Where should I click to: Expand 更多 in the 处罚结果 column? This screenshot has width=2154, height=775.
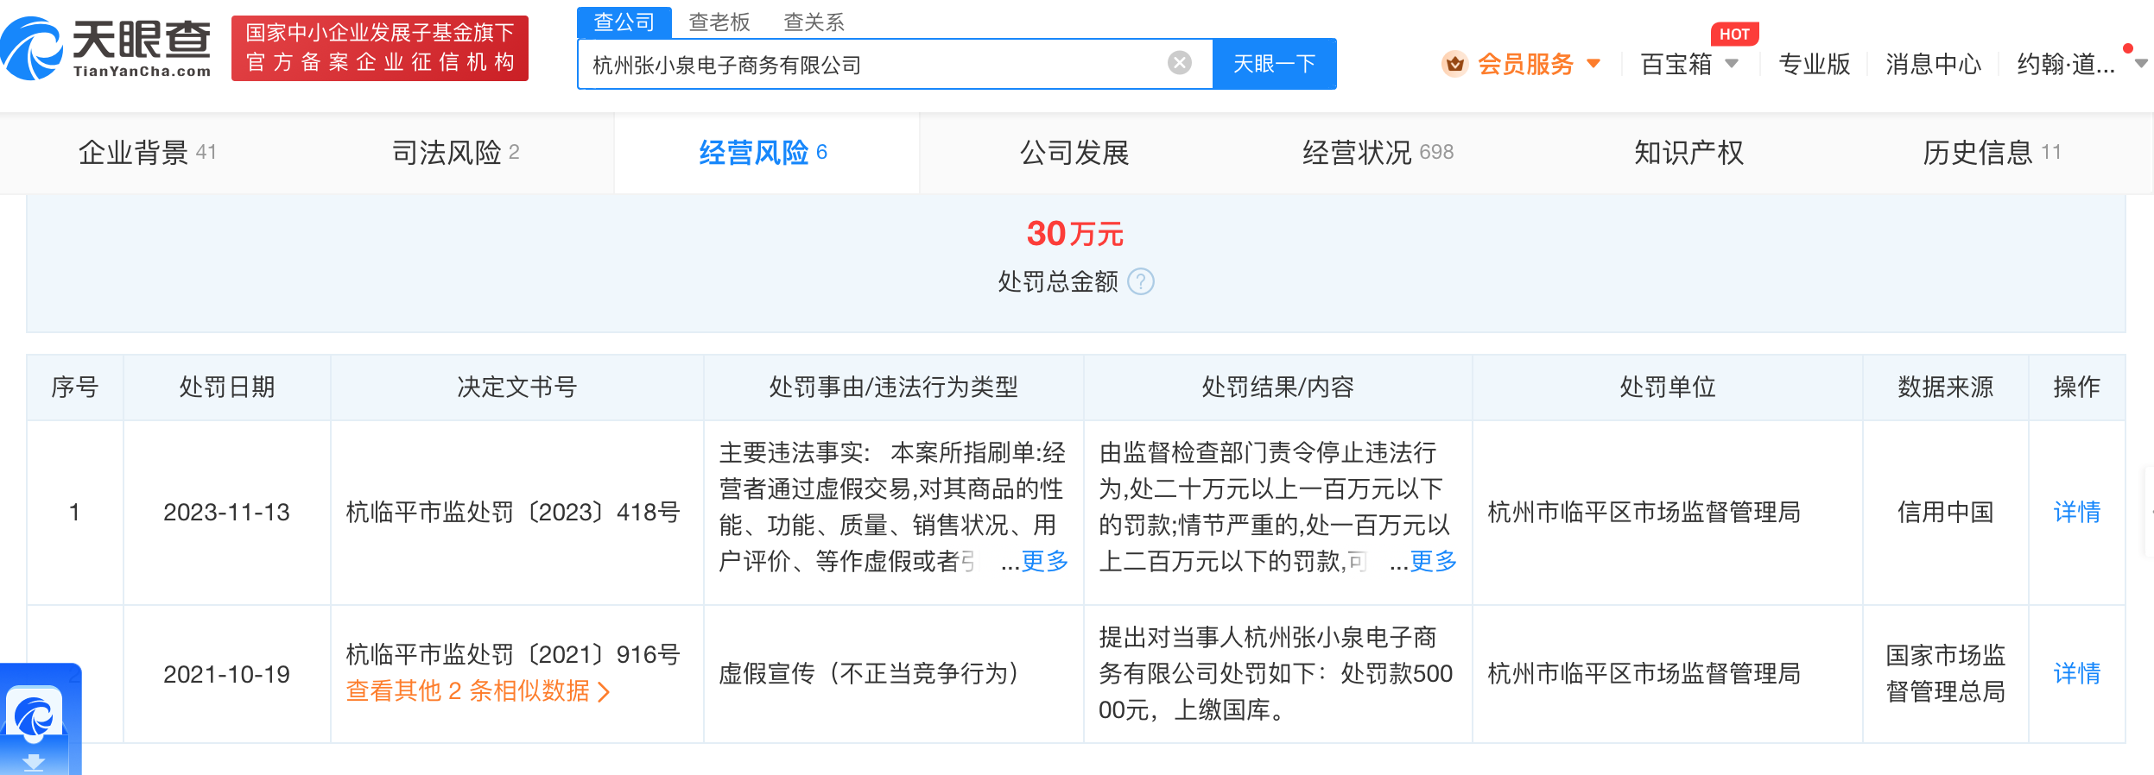(1433, 562)
